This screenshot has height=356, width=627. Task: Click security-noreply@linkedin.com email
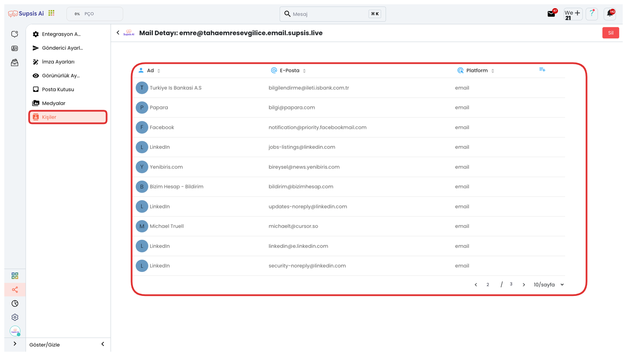coord(307,266)
